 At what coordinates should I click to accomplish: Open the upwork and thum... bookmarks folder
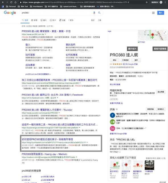[x=69, y=6]
